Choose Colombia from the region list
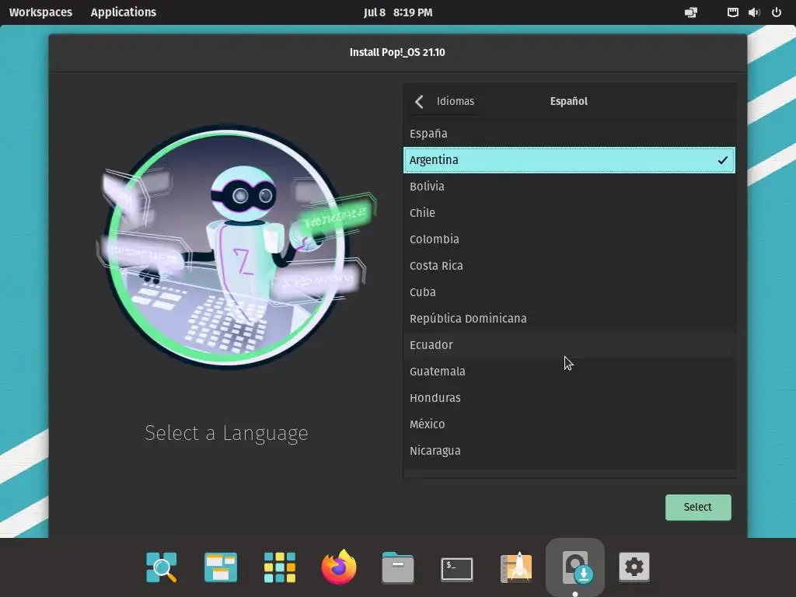Screen dimensions: 796x597 pos(569,239)
